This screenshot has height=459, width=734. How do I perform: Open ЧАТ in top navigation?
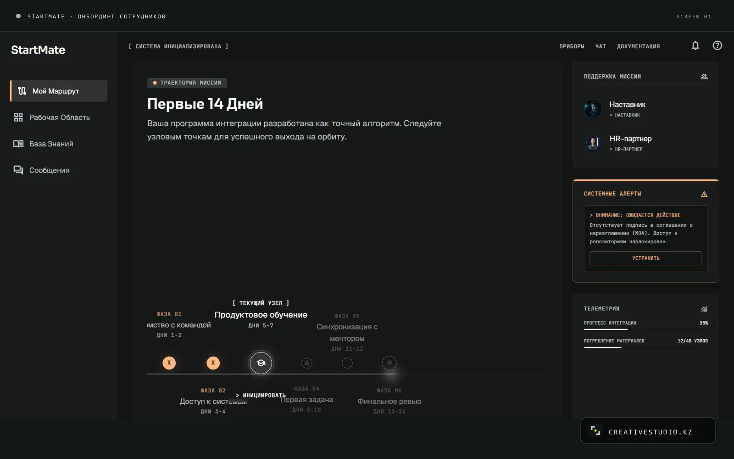(601, 46)
